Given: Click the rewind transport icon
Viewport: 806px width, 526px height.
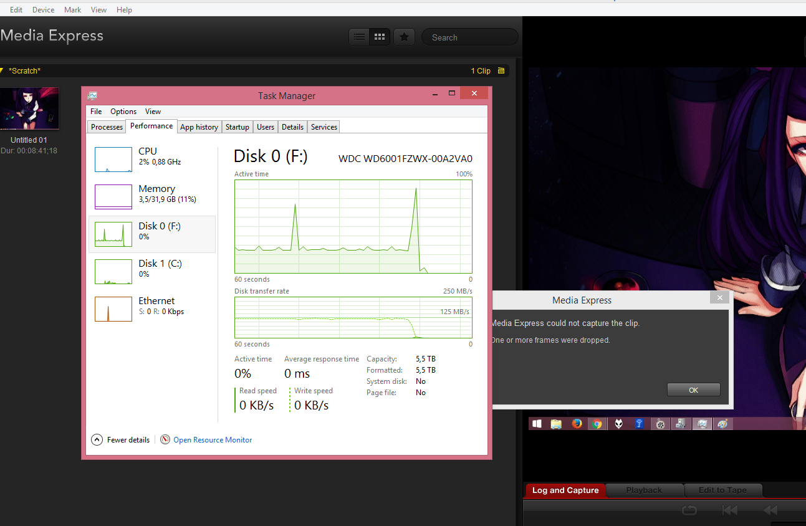Looking at the screenshot, I should point(770,510).
